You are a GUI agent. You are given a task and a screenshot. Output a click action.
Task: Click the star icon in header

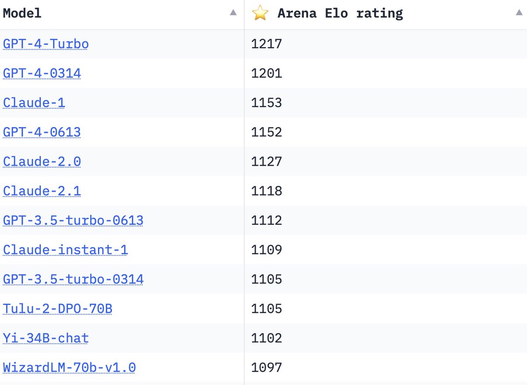pyautogui.click(x=260, y=13)
